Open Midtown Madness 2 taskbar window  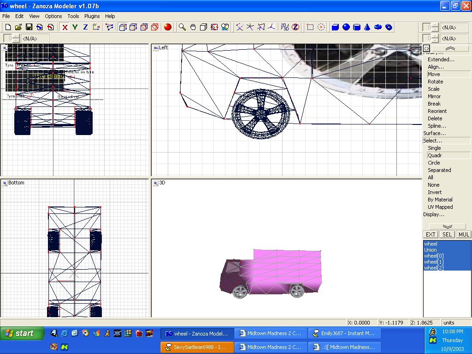(x=271, y=334)
